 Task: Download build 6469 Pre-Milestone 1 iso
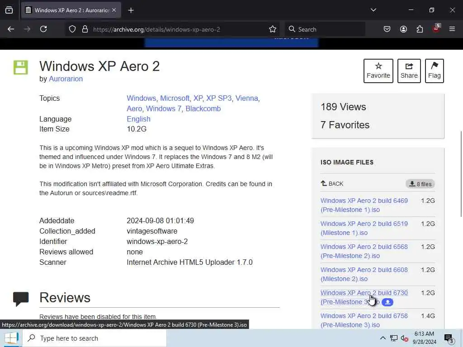tap(364, 205)
